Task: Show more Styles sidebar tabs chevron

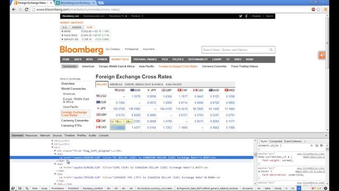Action: click(305, 142)
